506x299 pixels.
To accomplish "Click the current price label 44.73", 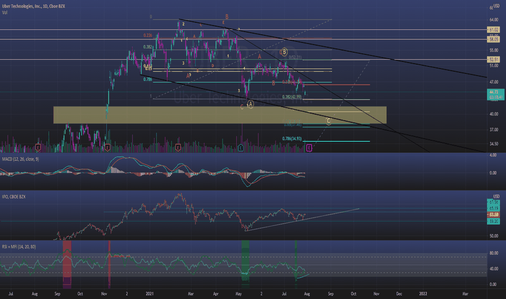I will pyautogui.click(x=495, y=95).
